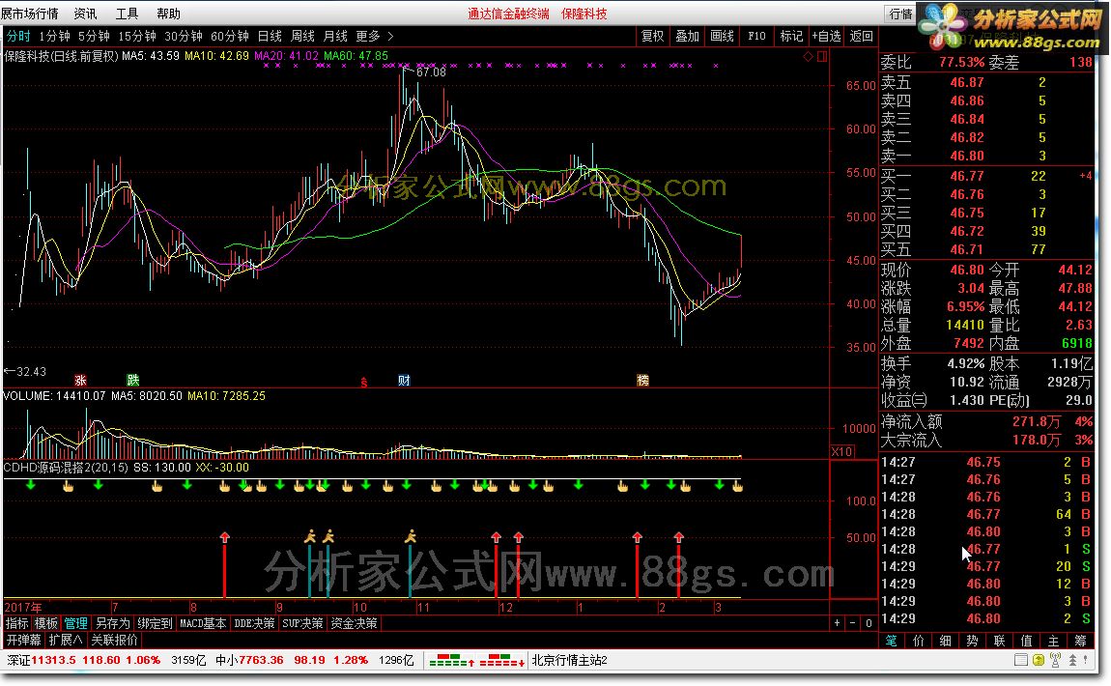Image resolution: width=1111 pixels, height=686 pixels.
Task: Expand the 扩展∧ panel
Action: click(65, 640)
